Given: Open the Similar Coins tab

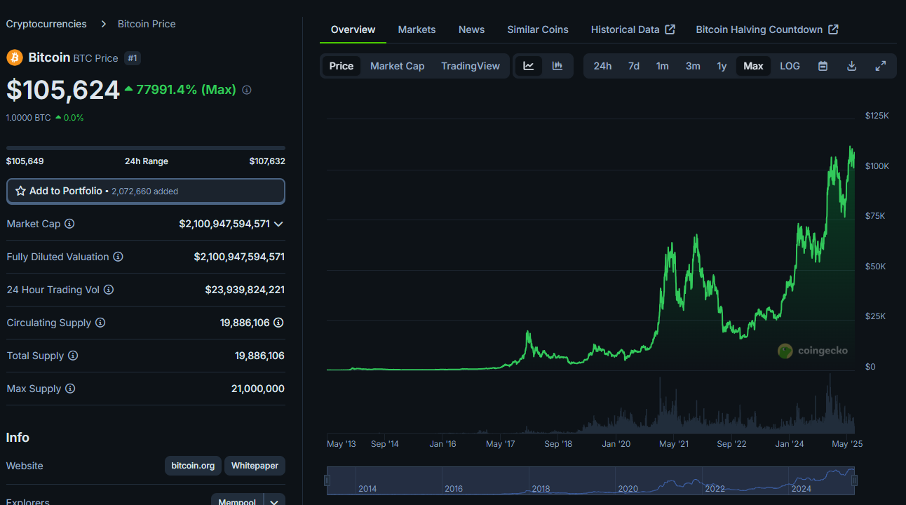Looking at the screenshot, I should tap(538, 29).
